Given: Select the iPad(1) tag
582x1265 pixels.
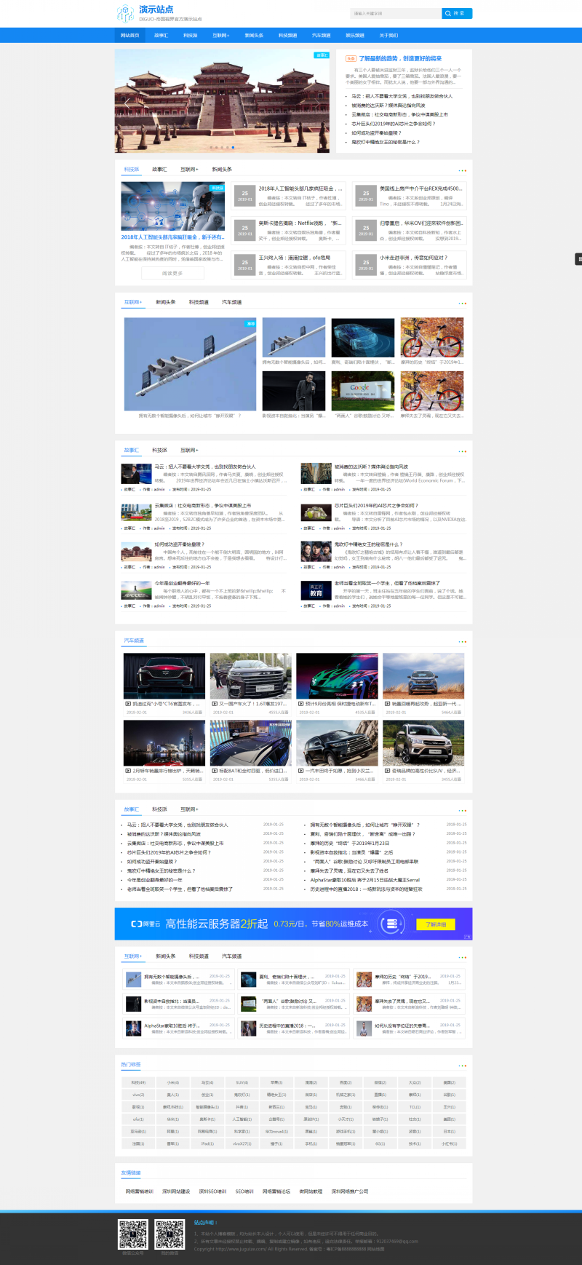Looking at the screenshot, I should (207, 1143).
